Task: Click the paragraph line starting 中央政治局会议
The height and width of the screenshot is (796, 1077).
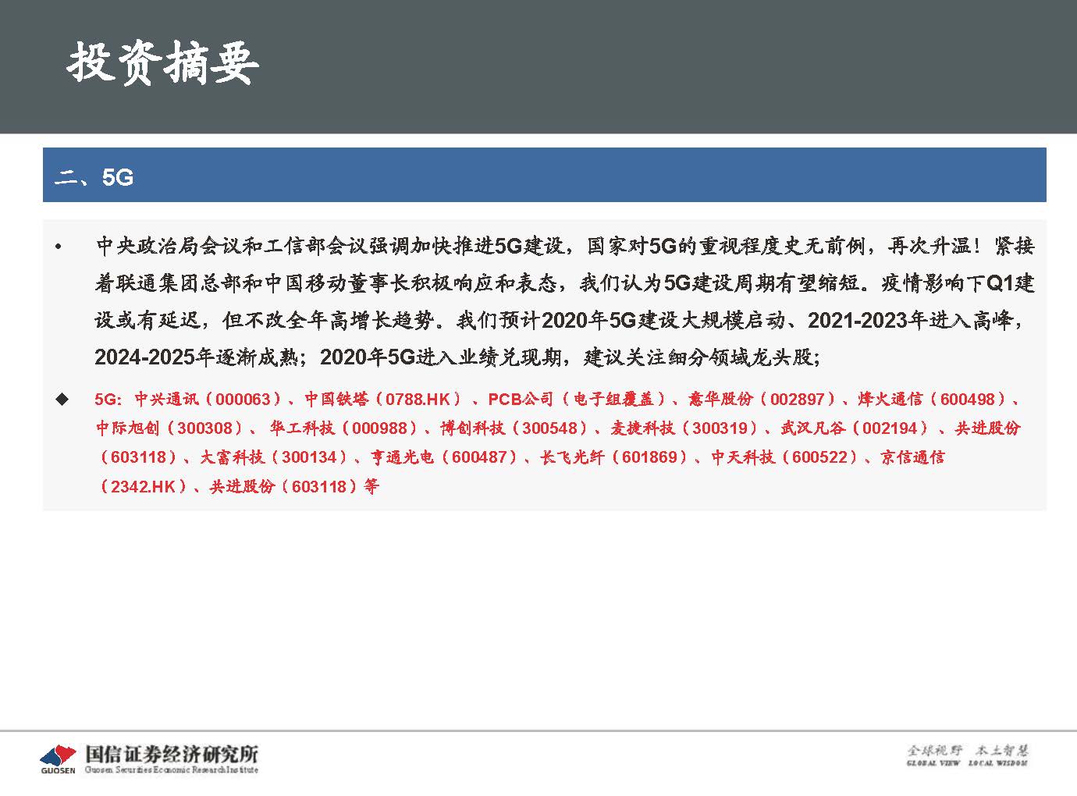Action: tap(565, 246)
